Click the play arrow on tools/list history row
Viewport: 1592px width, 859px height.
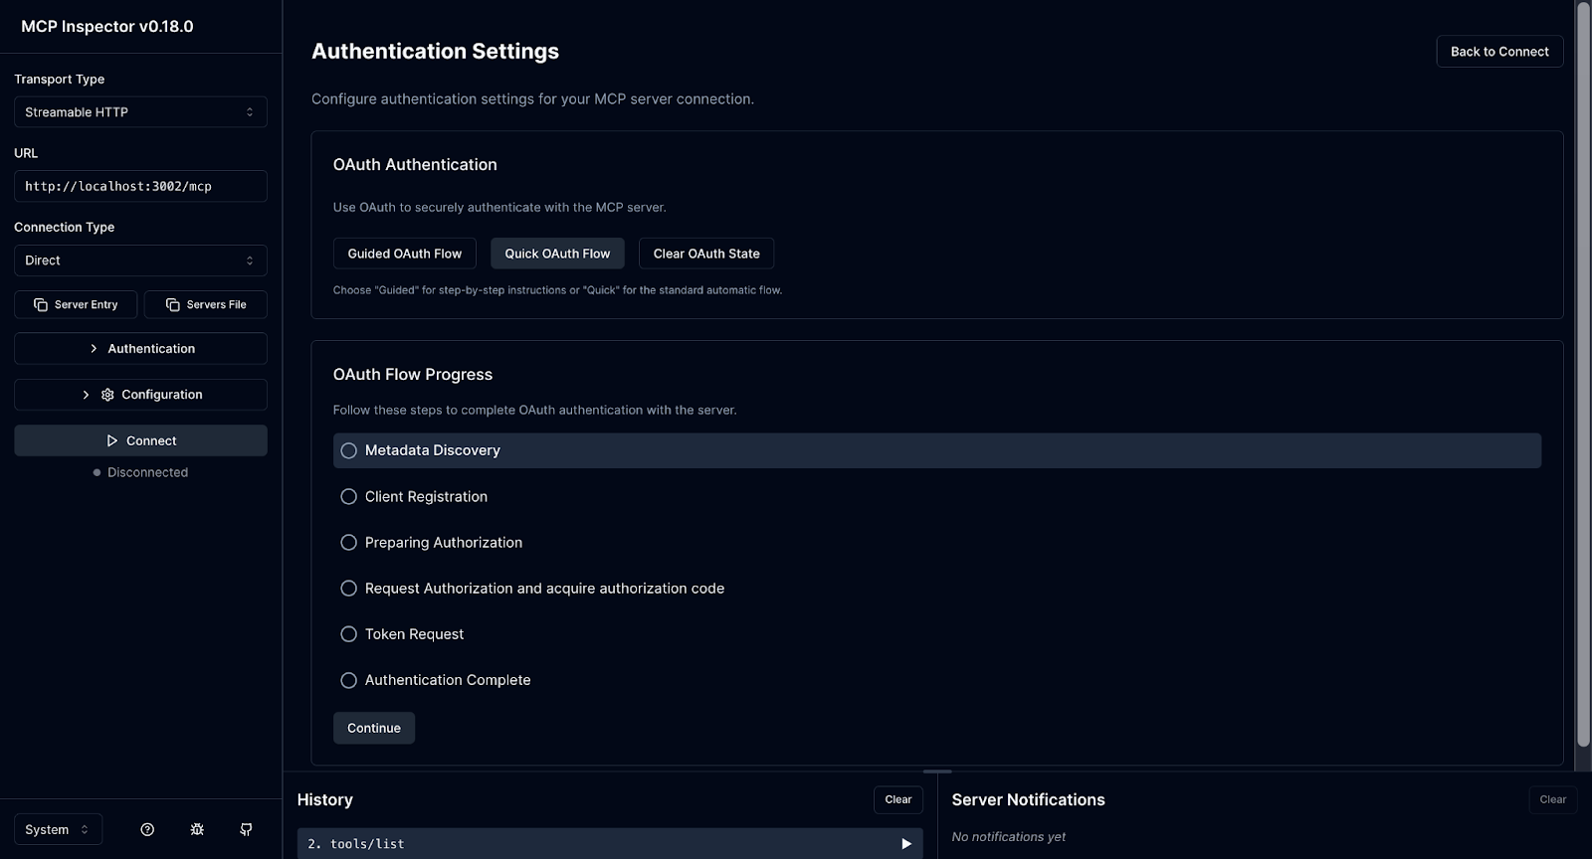pyautogui.click(x=906, y=844)
